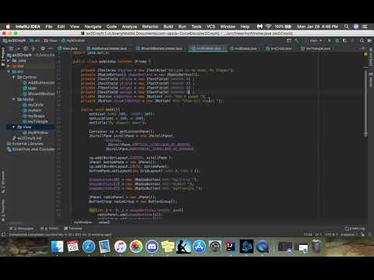Open the Notification Center list icon
The width and height of the screenshot is (374, 280).
(x=365, y=26)
